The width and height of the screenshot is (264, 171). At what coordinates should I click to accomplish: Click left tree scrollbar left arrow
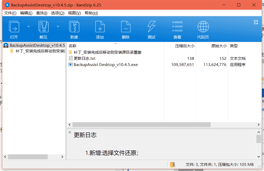(x=5, y=157)
